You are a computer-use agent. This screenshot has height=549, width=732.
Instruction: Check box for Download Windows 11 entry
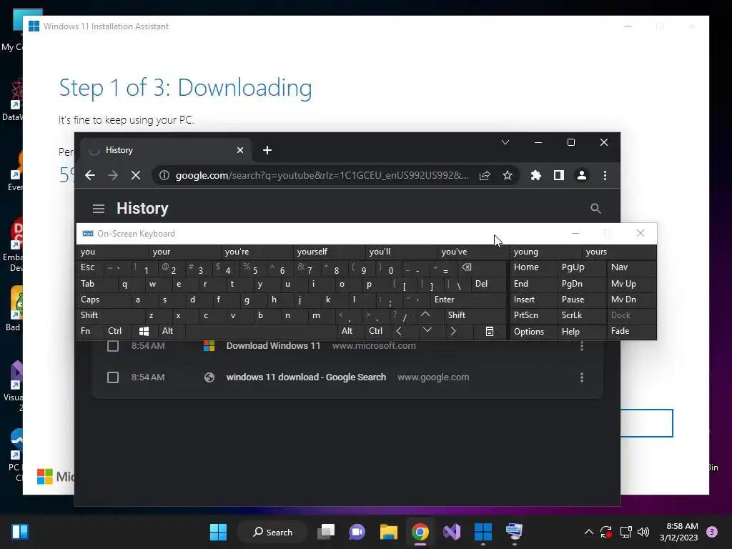(113, 346)
